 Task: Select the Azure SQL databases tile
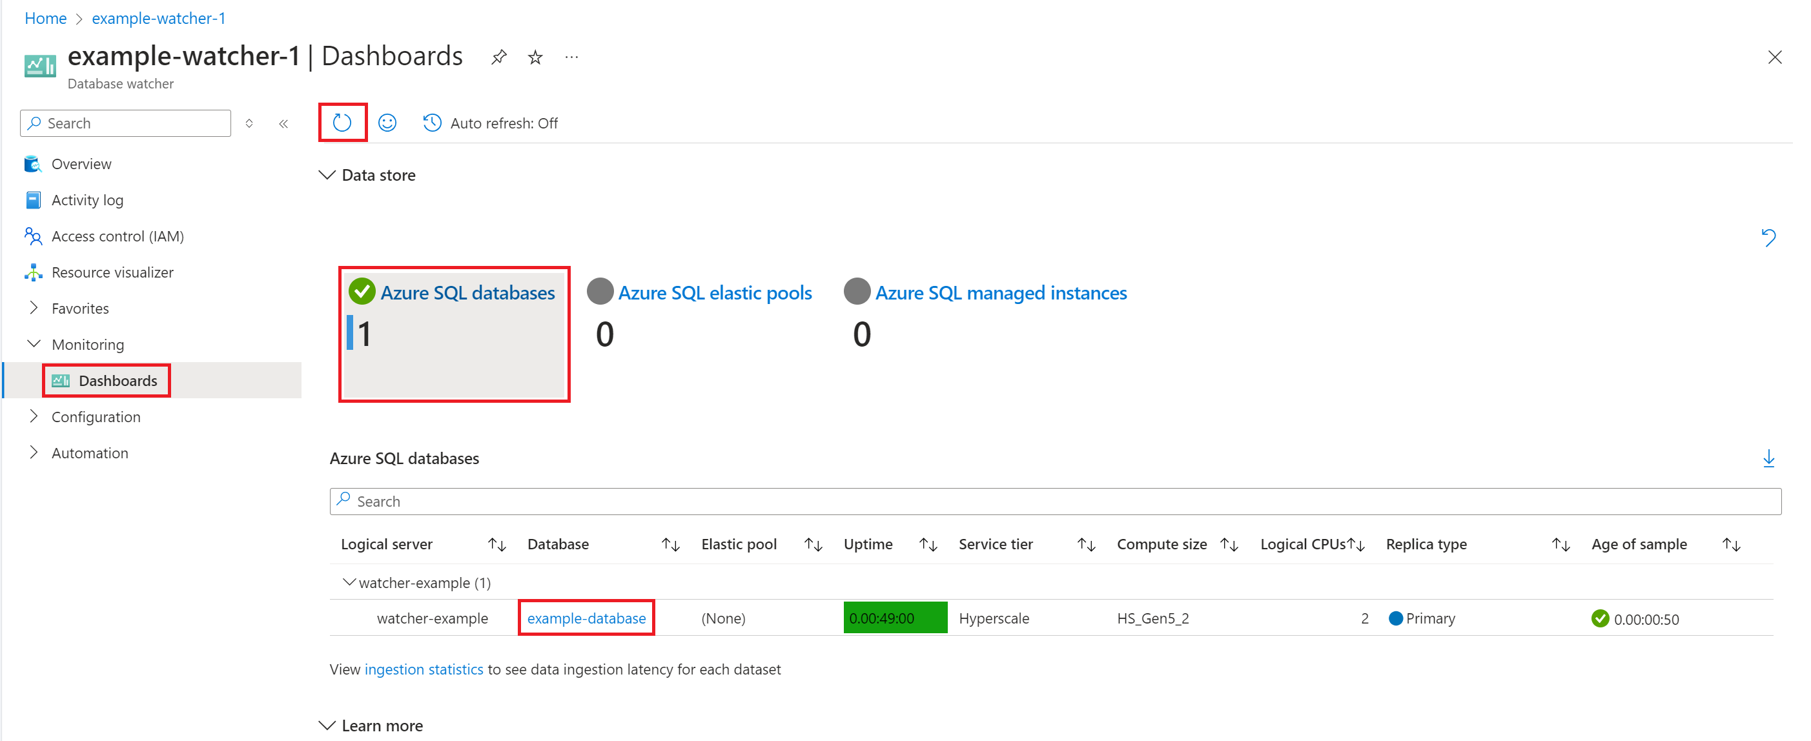pyautogui.click(x=454, y=334)
